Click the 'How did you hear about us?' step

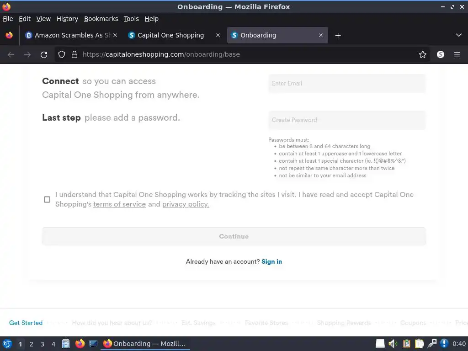coord(112,323)
